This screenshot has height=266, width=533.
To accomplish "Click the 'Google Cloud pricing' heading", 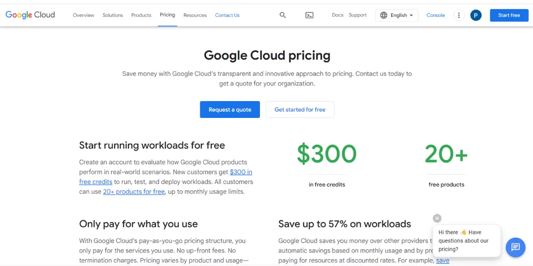I will [267, 55].
